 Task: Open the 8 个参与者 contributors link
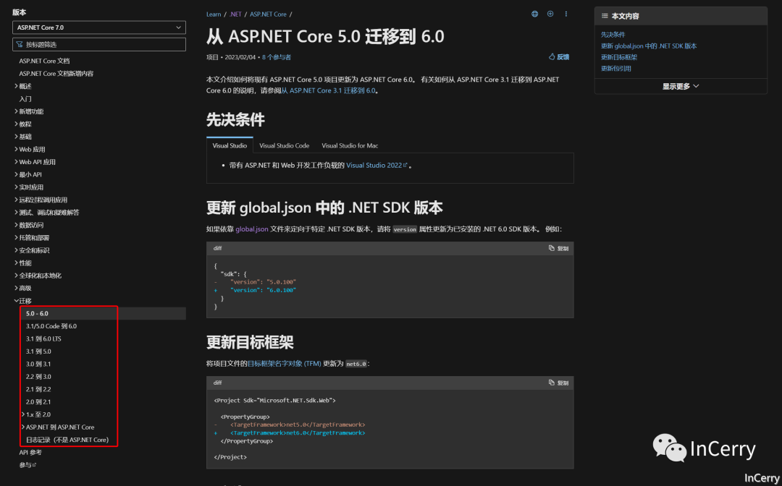coord(277,57)
